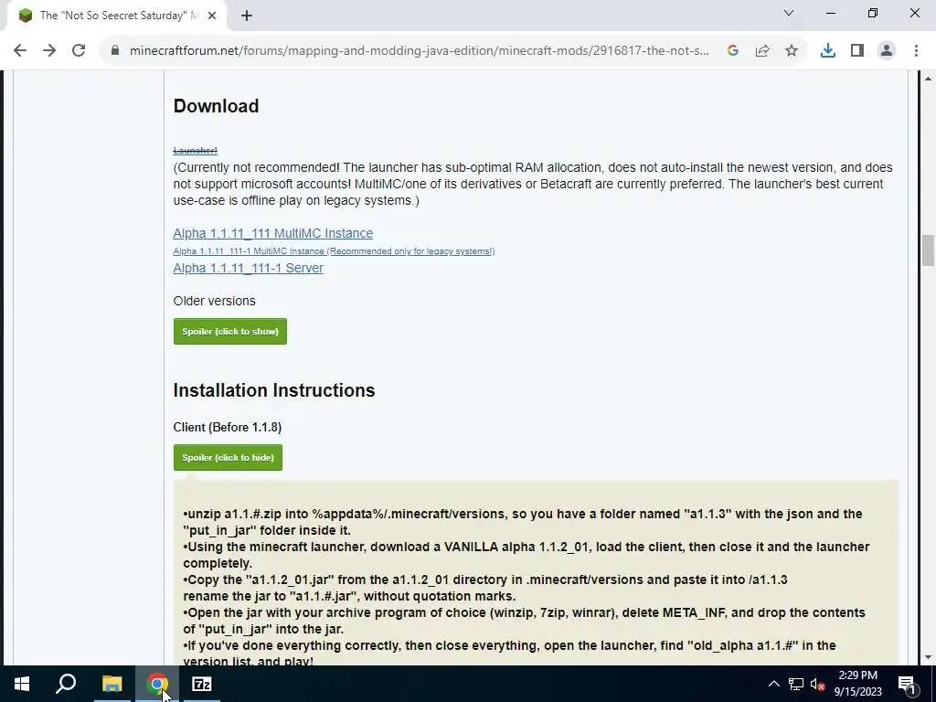
Task: Open Chrome profile menu
Action: [887, 51]
